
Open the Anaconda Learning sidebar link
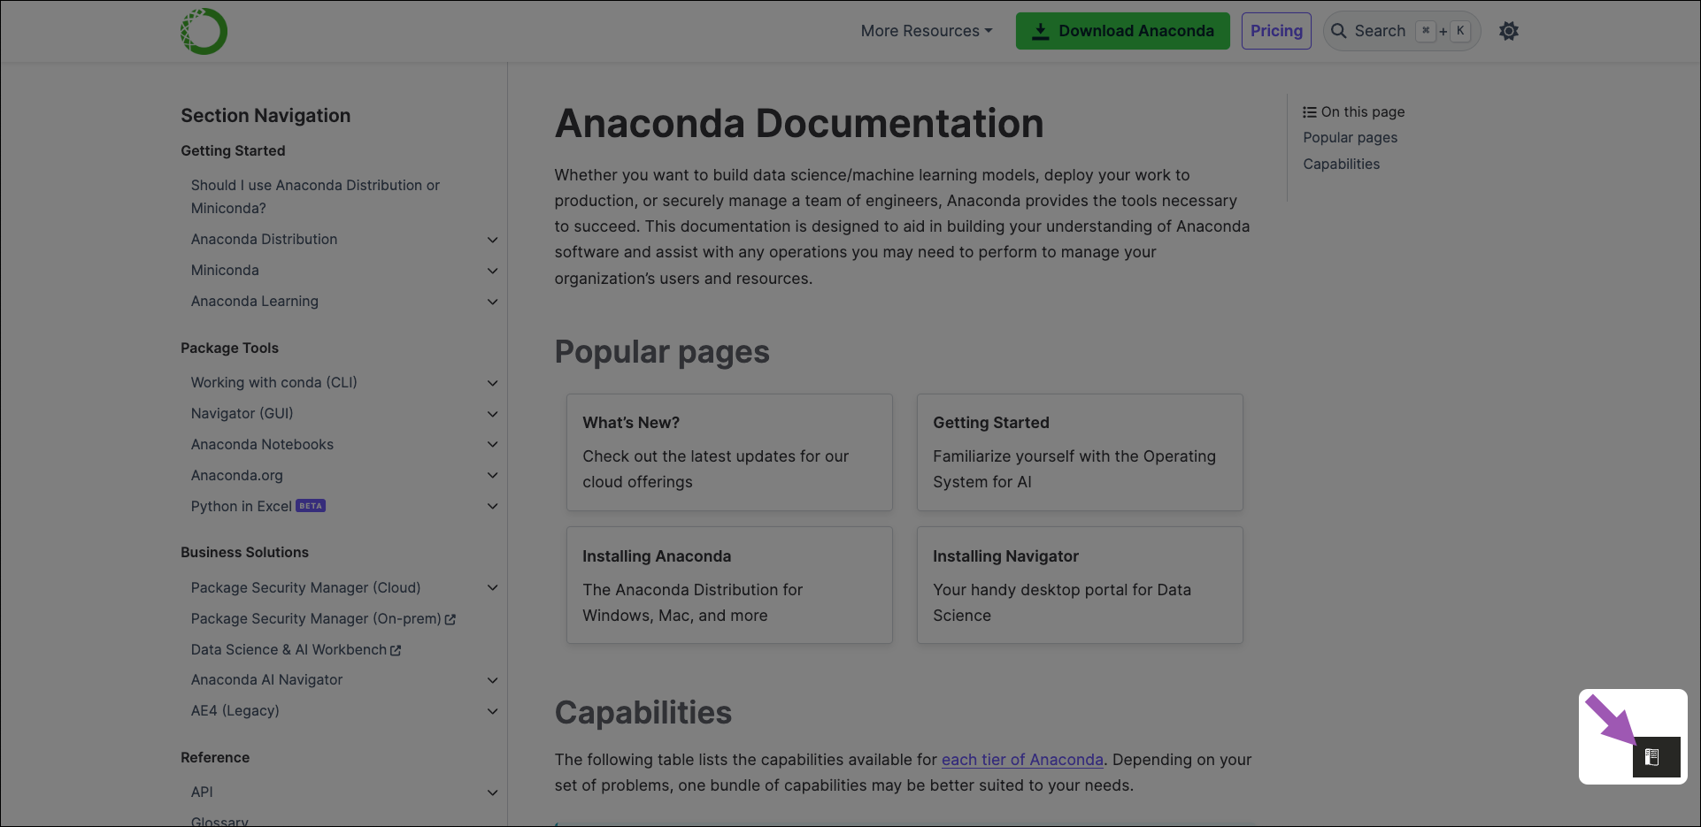coord(254,301)
